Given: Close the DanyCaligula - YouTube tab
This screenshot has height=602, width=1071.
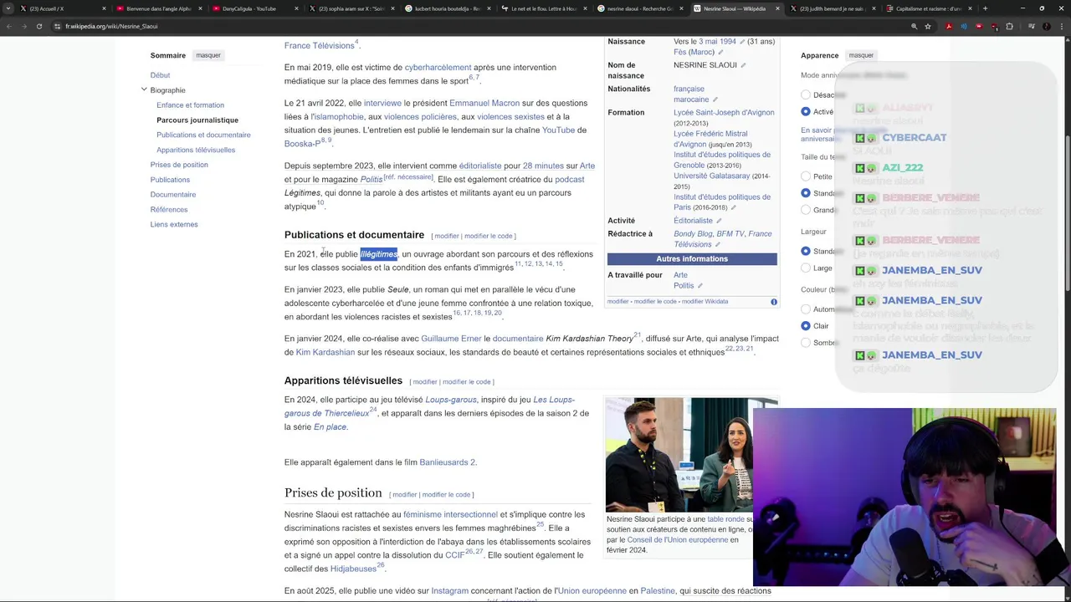Looking at the screenshot, I should pyautogui.click(x=297, y=8).
